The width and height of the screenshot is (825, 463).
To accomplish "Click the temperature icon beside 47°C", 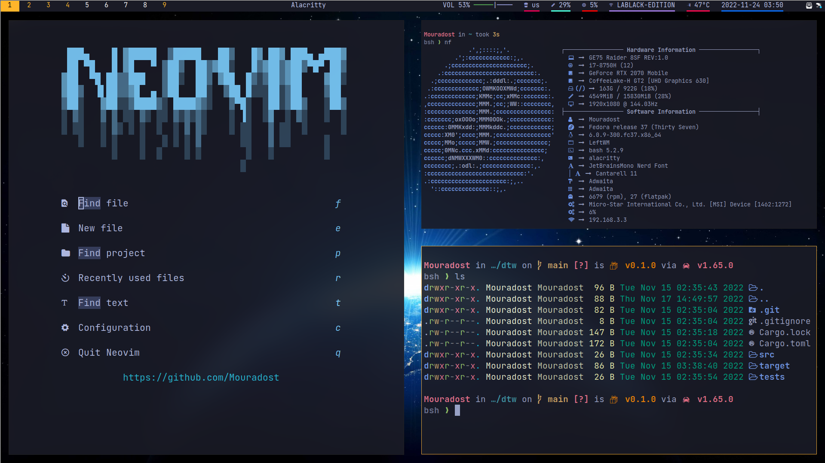I will (690, 5).
